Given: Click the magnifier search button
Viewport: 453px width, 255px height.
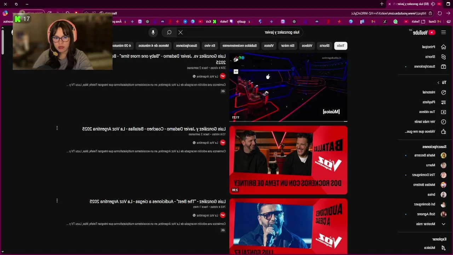Looking at the screenshot, I should click(x=169, y=32).
